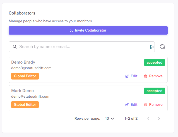Click the trash Remove icon for Demo Brady

146,76
